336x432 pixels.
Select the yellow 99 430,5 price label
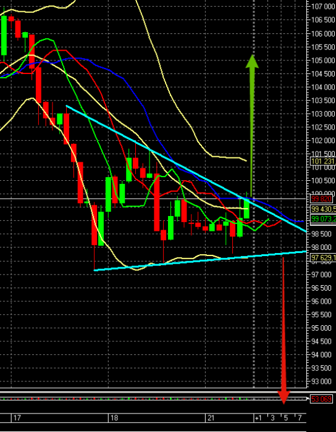pos(323,209)
